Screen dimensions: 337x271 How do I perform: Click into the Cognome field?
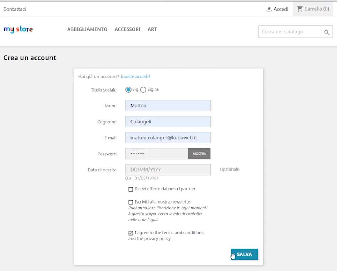(168, 122)
